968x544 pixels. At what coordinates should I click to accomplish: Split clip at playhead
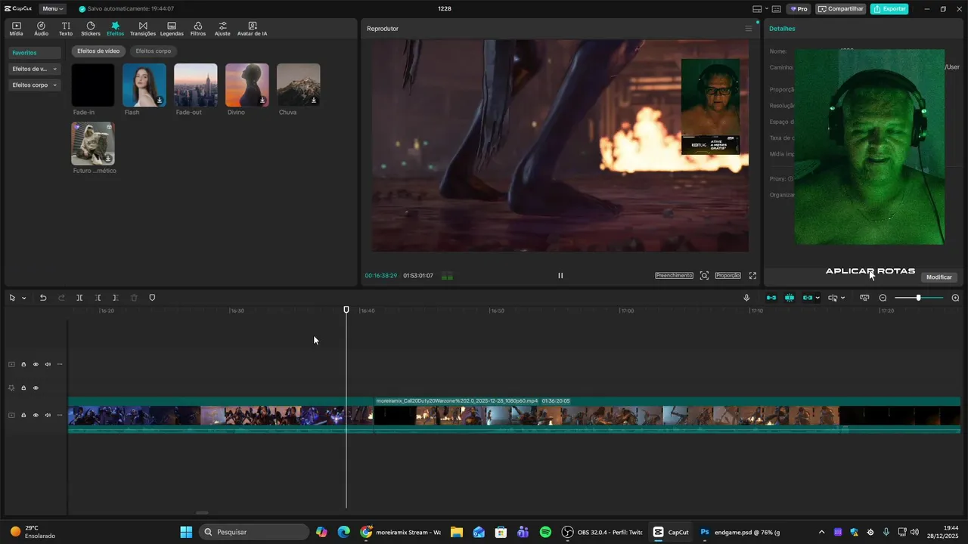79,298
